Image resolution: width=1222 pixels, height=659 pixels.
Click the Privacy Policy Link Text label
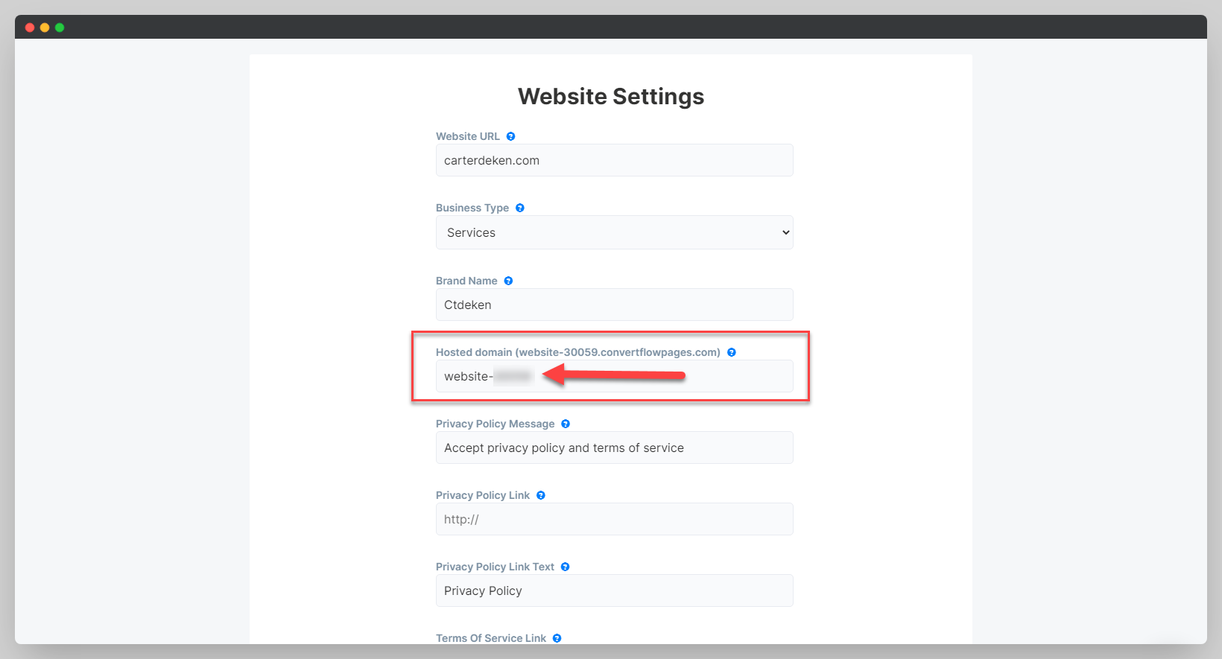click(495, 567)
